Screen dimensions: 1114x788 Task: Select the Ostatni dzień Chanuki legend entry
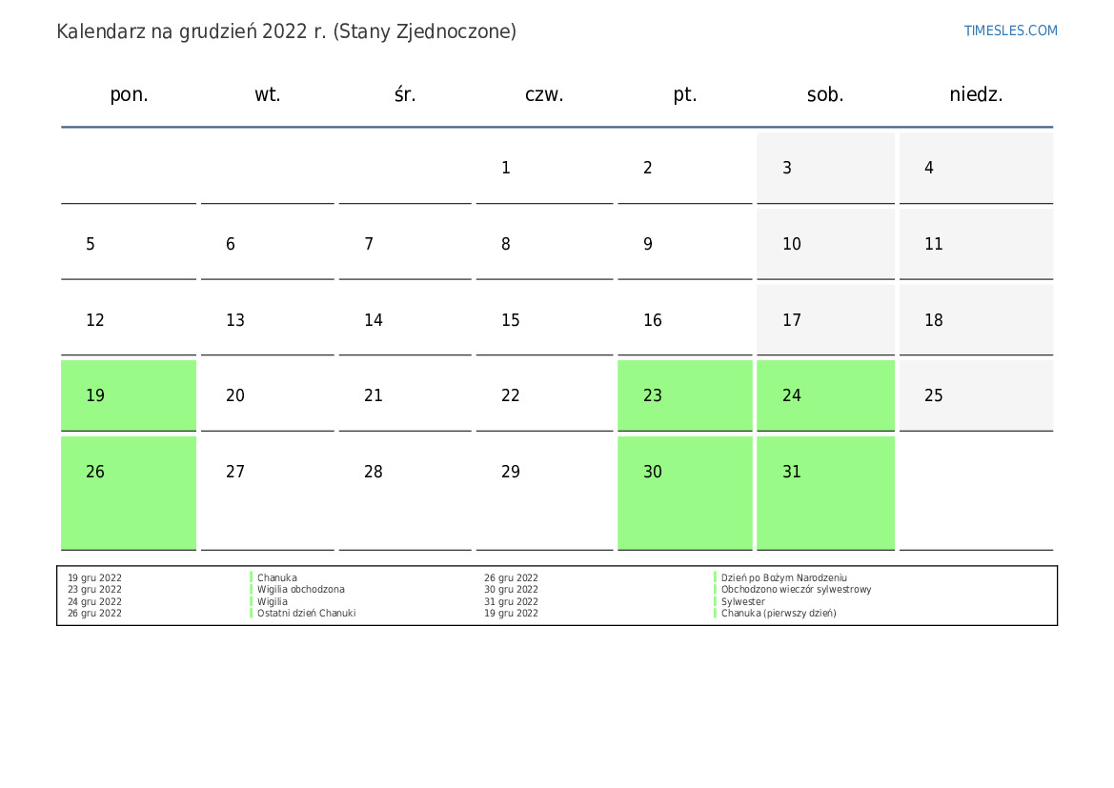point(306,614)
